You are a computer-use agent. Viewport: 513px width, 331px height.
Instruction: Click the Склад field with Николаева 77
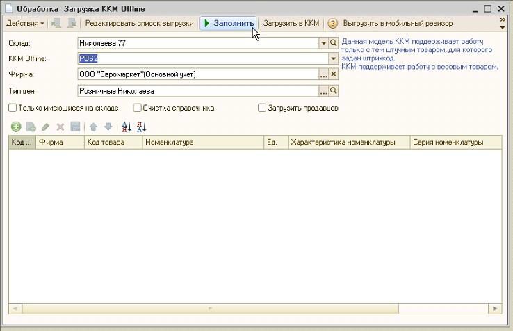pyautogui.click(x=198, y=43)
